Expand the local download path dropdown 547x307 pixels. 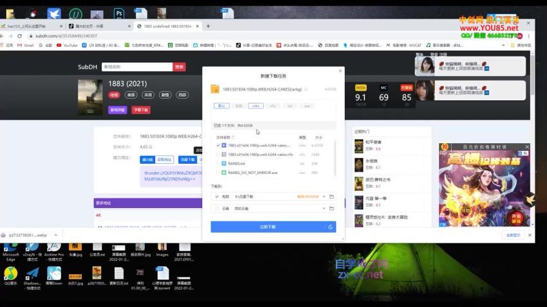(324, 197)
